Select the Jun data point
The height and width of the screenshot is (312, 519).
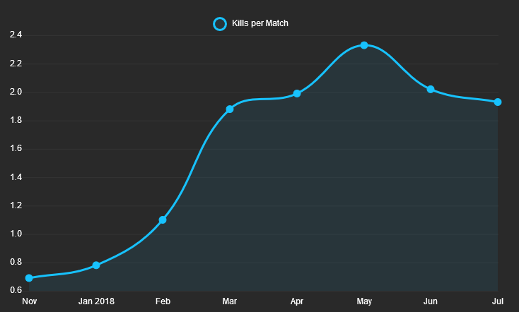pos(431,89)
